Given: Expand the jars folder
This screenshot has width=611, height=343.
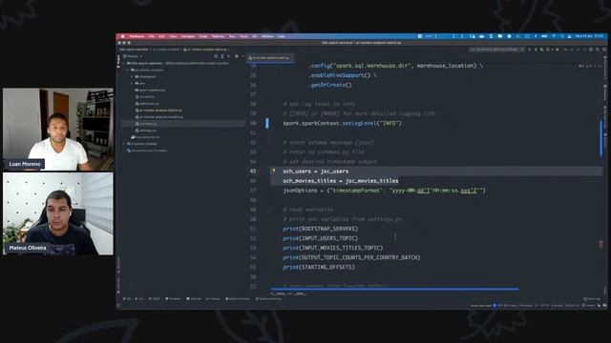Looking at the screenshot, I should [x=132, y=83].
